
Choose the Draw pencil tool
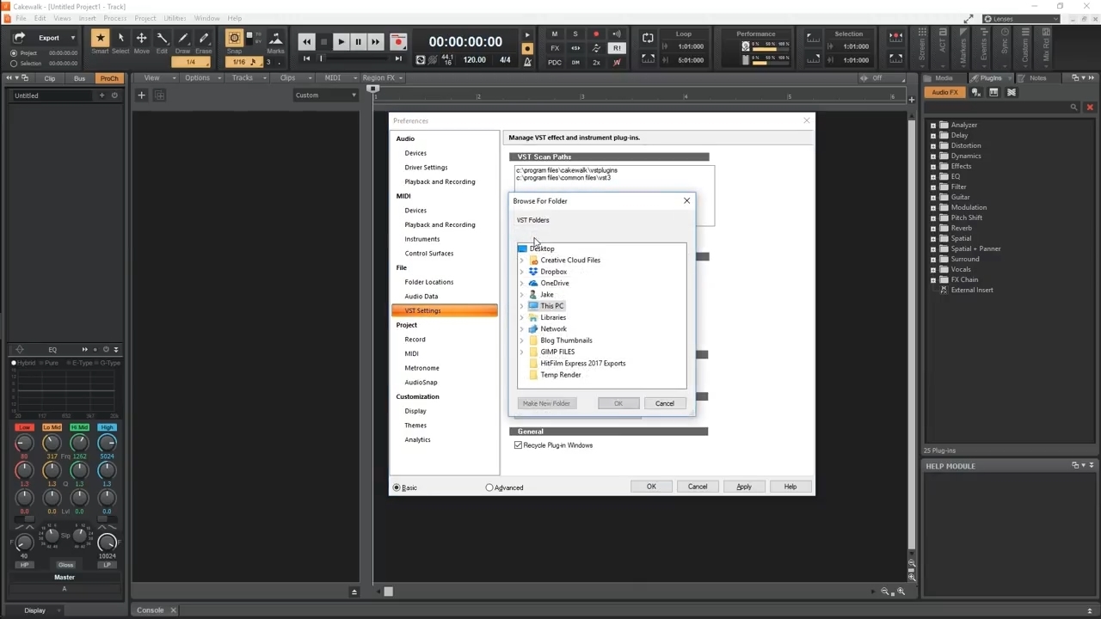tap(182, 39)
